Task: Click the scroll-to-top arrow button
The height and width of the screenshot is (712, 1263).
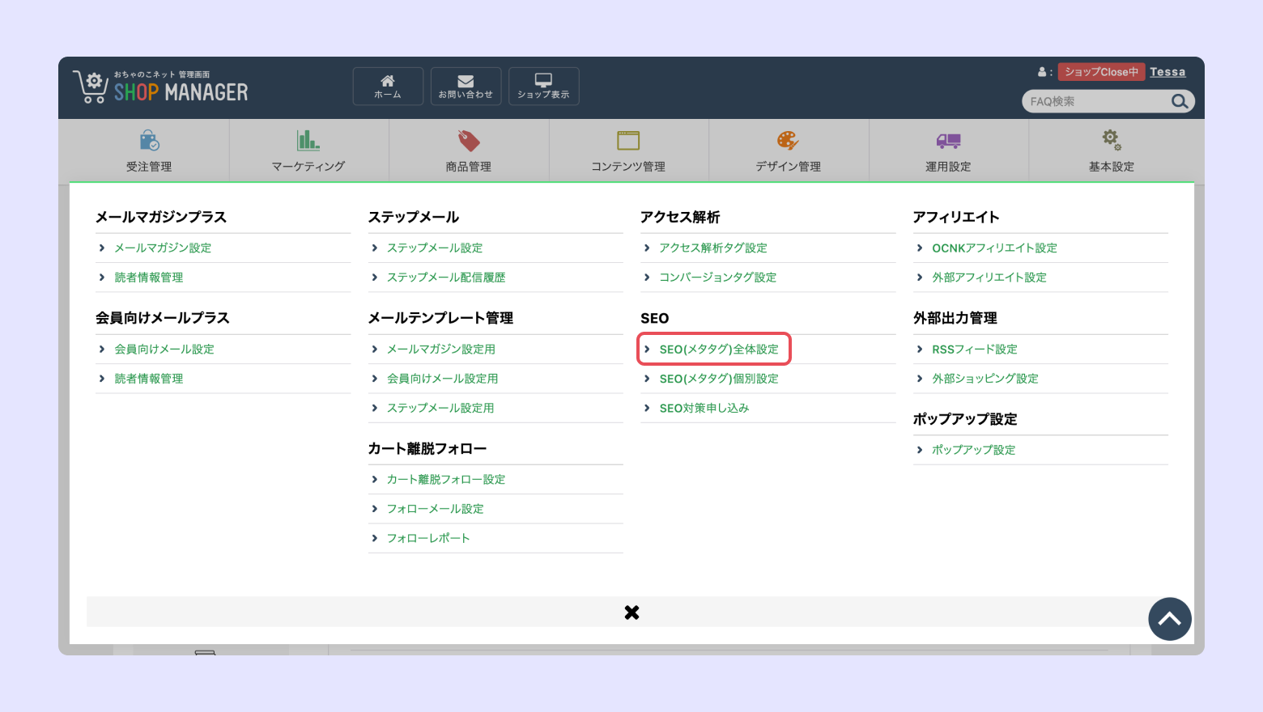Action: pos(1170,619)
